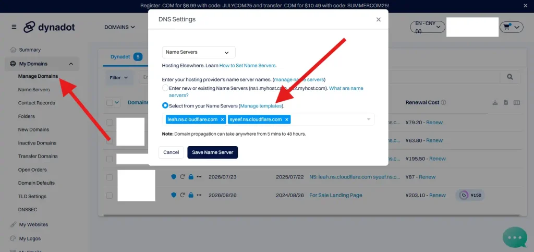Screen dimensions: 534x252
Task: Open DNSSEC in sidebar
Action: (x=28, y=210)
